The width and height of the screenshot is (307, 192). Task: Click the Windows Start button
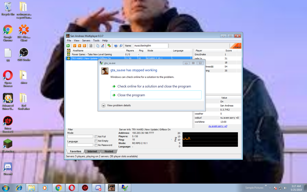[x=6, y=188]
